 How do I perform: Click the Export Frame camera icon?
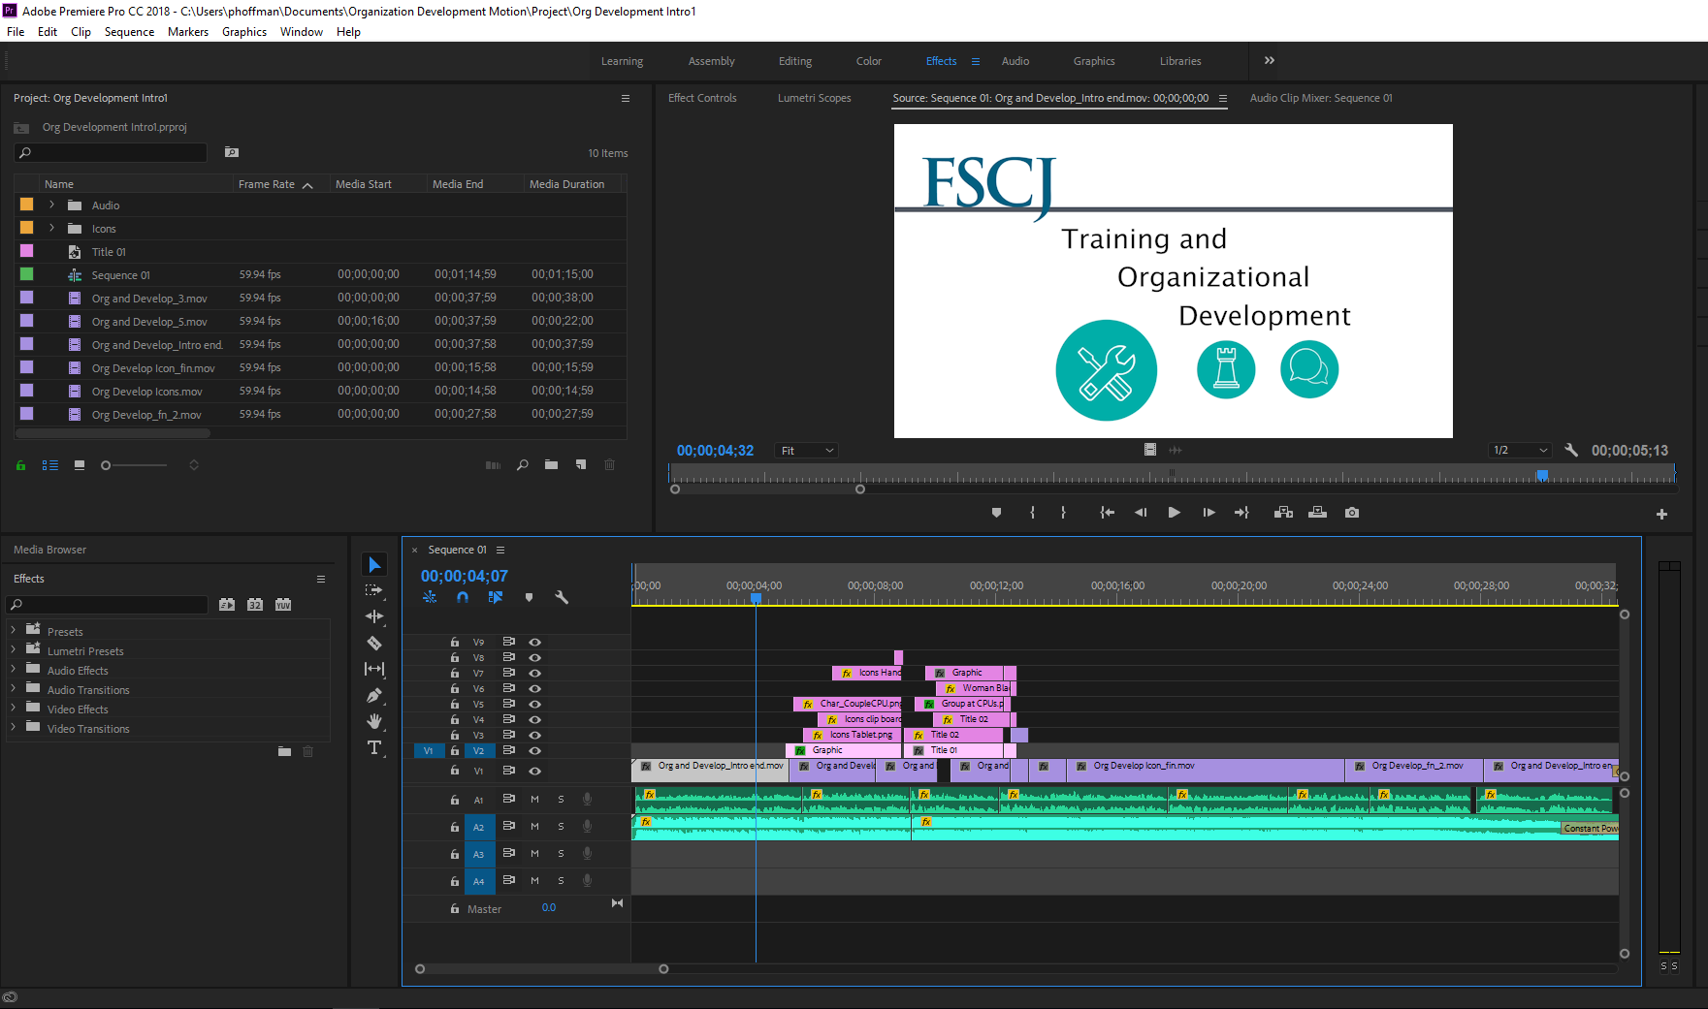(x=1352, y=513)
